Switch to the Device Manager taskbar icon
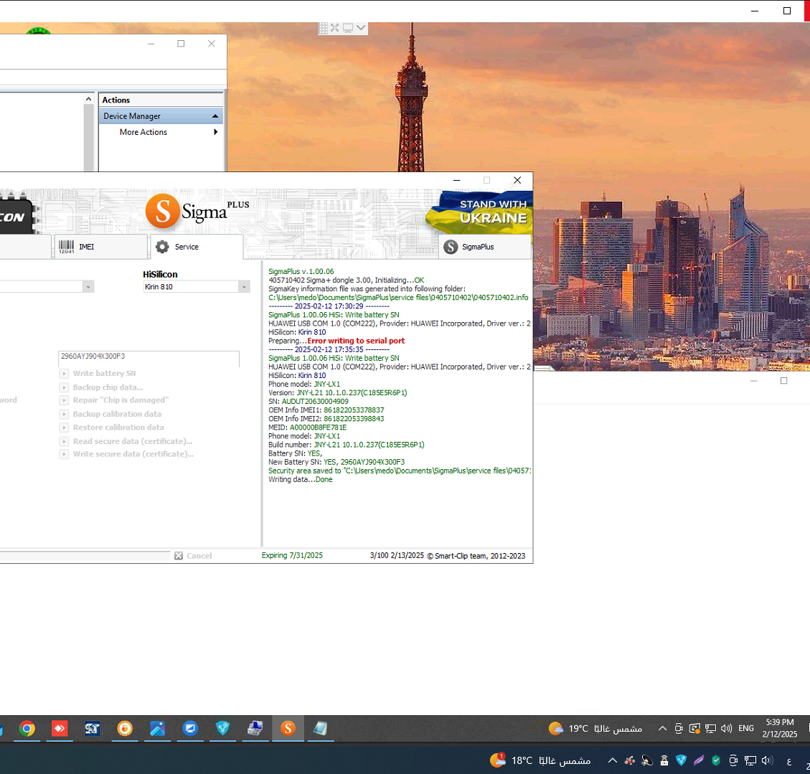 255,729
